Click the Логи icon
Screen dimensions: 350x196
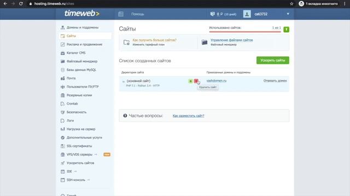(x=62, y=121)
